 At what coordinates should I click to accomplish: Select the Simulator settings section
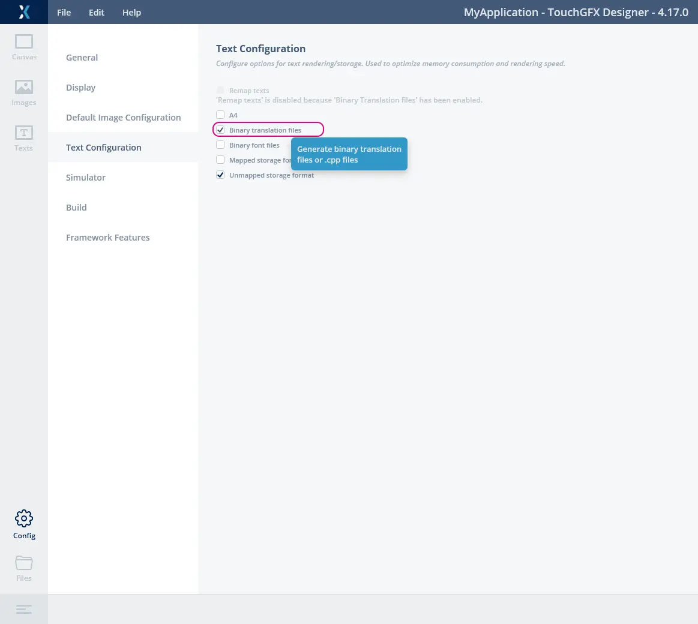[85, 178]
